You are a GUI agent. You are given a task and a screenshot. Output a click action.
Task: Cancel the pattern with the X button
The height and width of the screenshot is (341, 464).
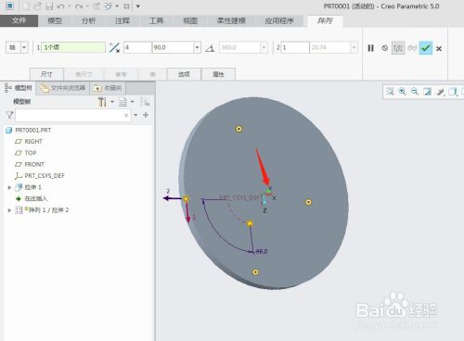pyautogui.click(x=439, y=48)
